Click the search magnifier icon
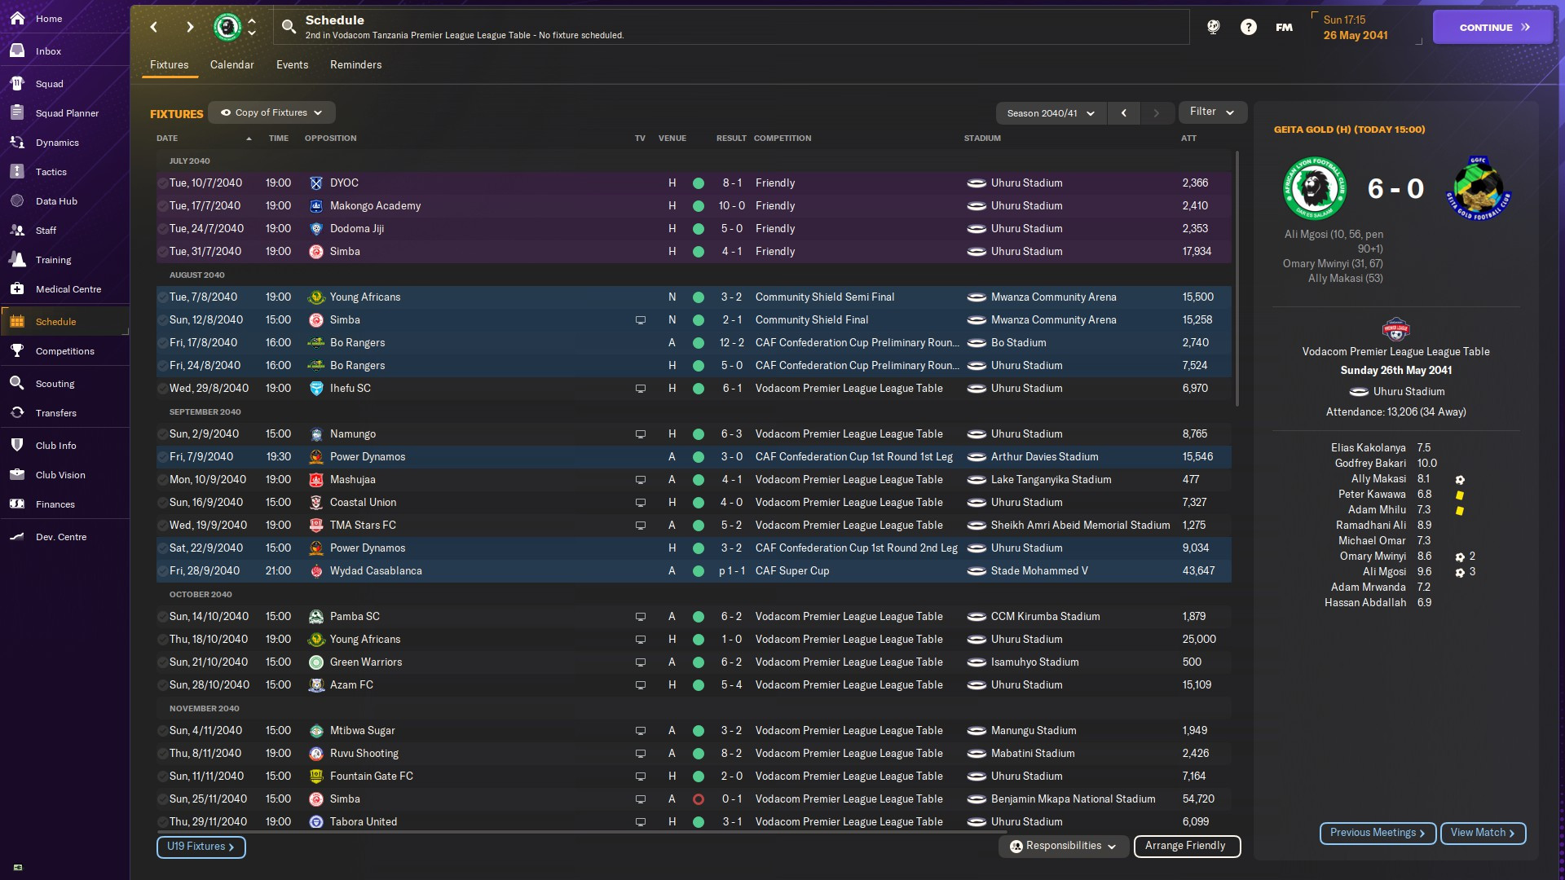1565x880 pixels. [x=289, y=27]
